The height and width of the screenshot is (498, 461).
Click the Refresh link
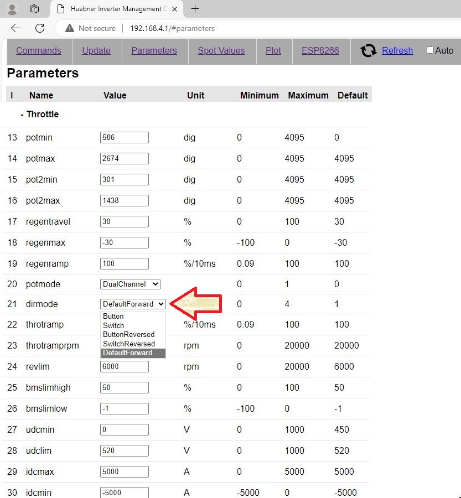tap(397, 50)
